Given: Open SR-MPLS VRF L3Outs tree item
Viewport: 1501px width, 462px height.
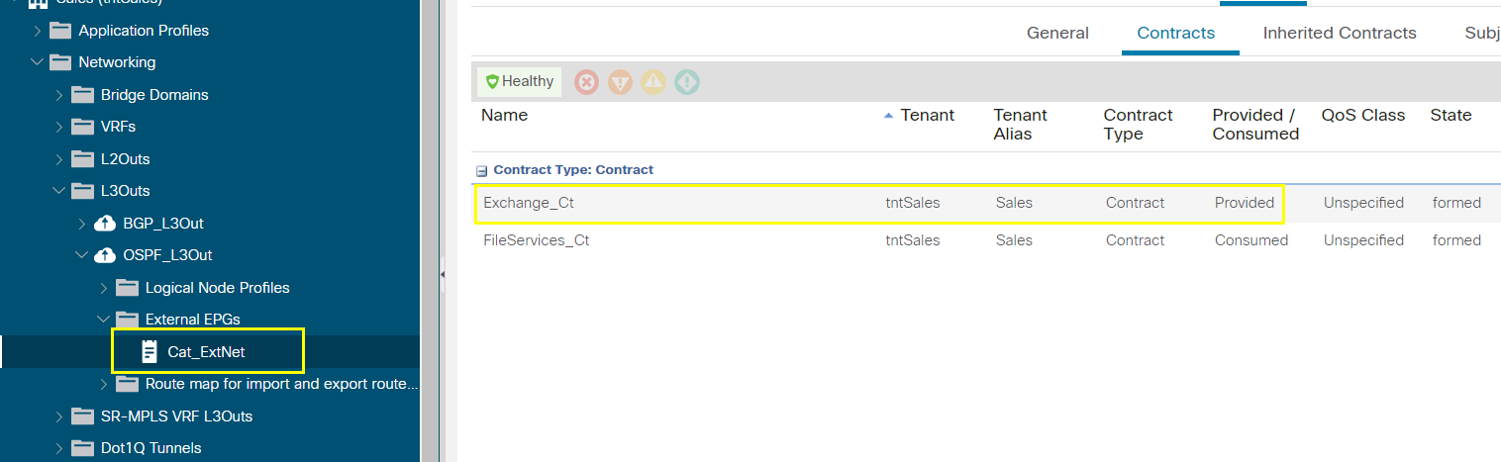Looking at the screenshot, I should 176,416.
